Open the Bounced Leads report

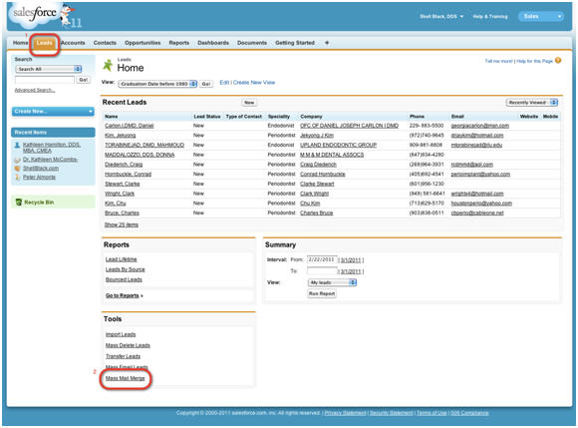[124, 279]
